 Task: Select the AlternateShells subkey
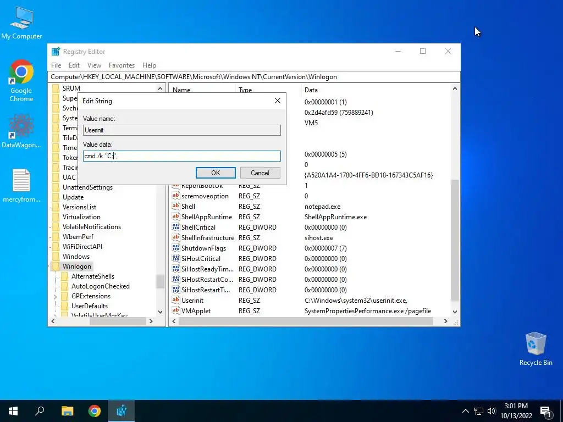click(92, 276)
